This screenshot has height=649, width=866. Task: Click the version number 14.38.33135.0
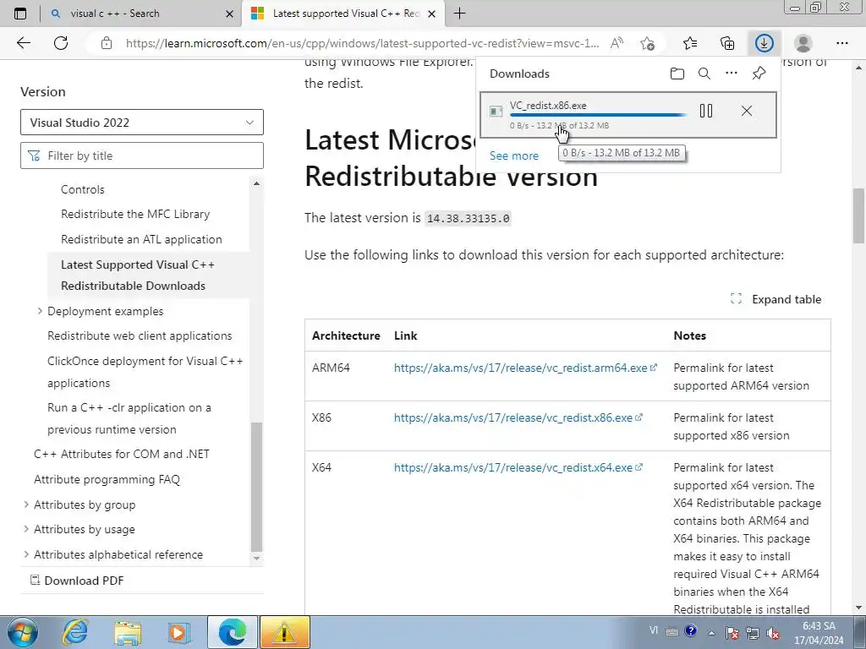click(x=468, y=218)
